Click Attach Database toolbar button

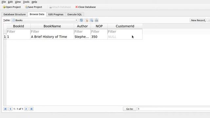pyautogui.click(x=60, y=7)
